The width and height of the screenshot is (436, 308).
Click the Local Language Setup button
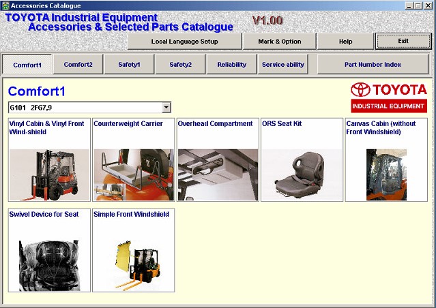pos(185,42)
